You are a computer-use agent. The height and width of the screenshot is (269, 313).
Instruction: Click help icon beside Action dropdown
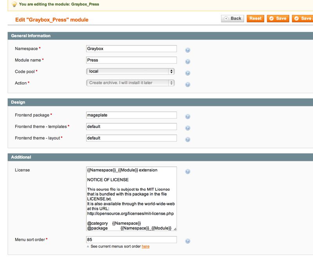tap(188, 85)
